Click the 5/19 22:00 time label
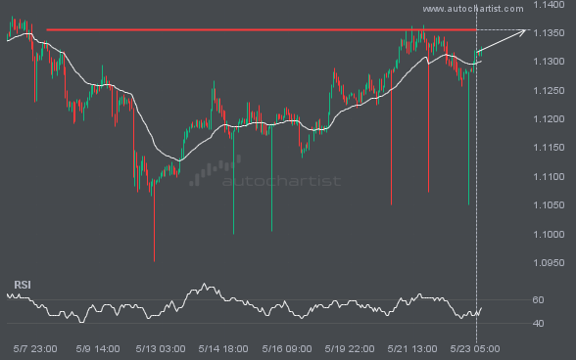576x360 pixels. pos(350,348)
